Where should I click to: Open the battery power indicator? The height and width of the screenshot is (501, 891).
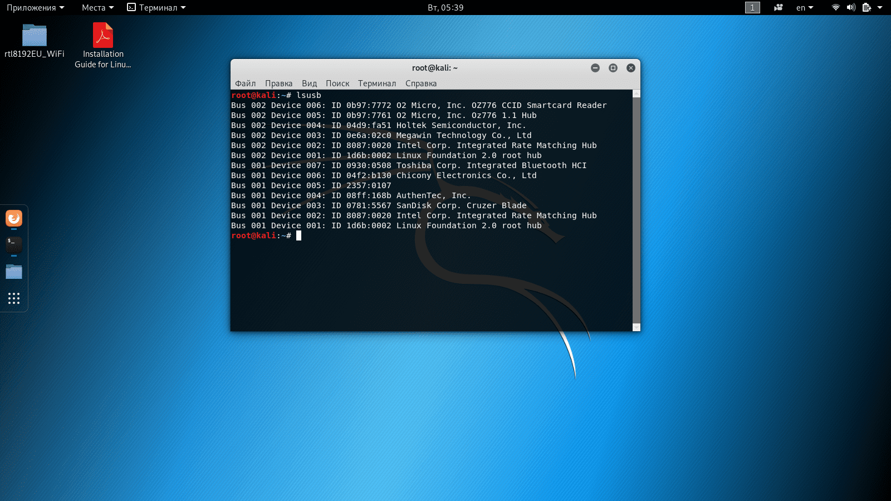click(x=866, y=7)
